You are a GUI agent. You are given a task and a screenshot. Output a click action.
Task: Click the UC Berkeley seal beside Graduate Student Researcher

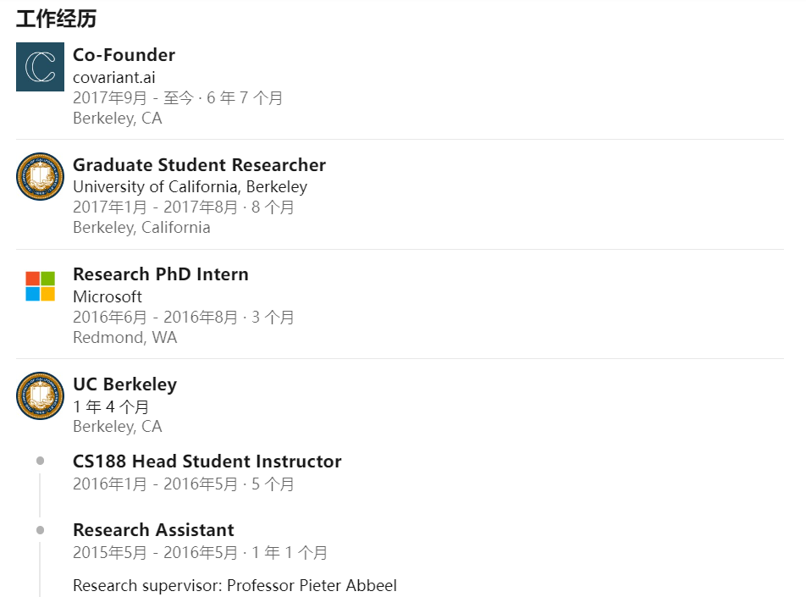pyautogui.click(x=40, y=177)
